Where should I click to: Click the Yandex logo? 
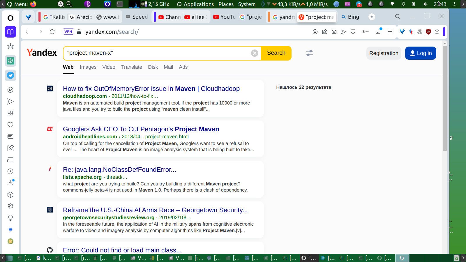pyautogui.click(x=42, y=53)
